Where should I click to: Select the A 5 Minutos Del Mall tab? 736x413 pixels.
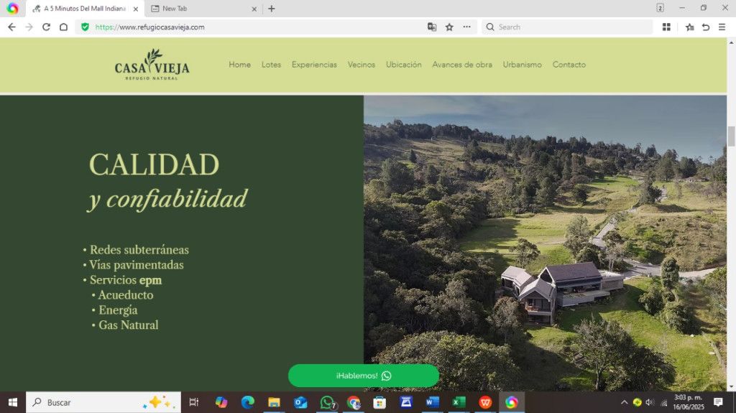(x=85, y=9)
